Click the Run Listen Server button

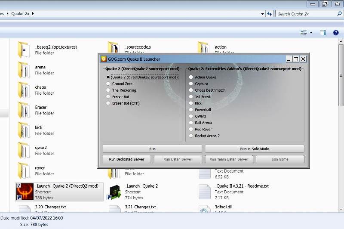(x=178, y=159)
